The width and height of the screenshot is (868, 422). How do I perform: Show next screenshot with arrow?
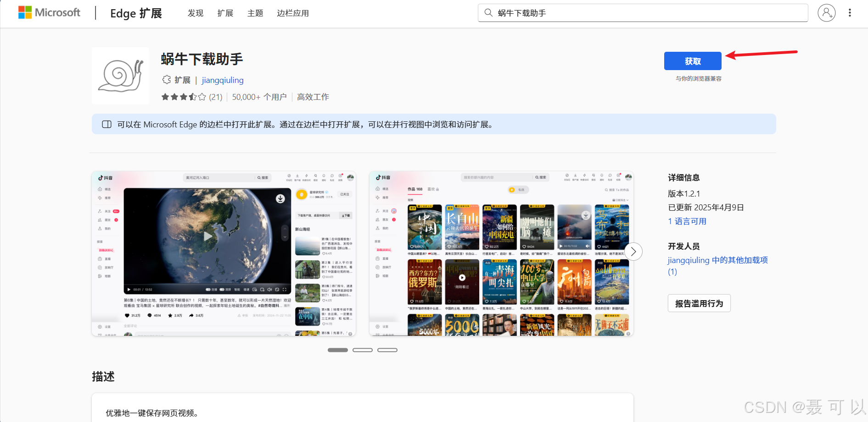pos(633,252)
